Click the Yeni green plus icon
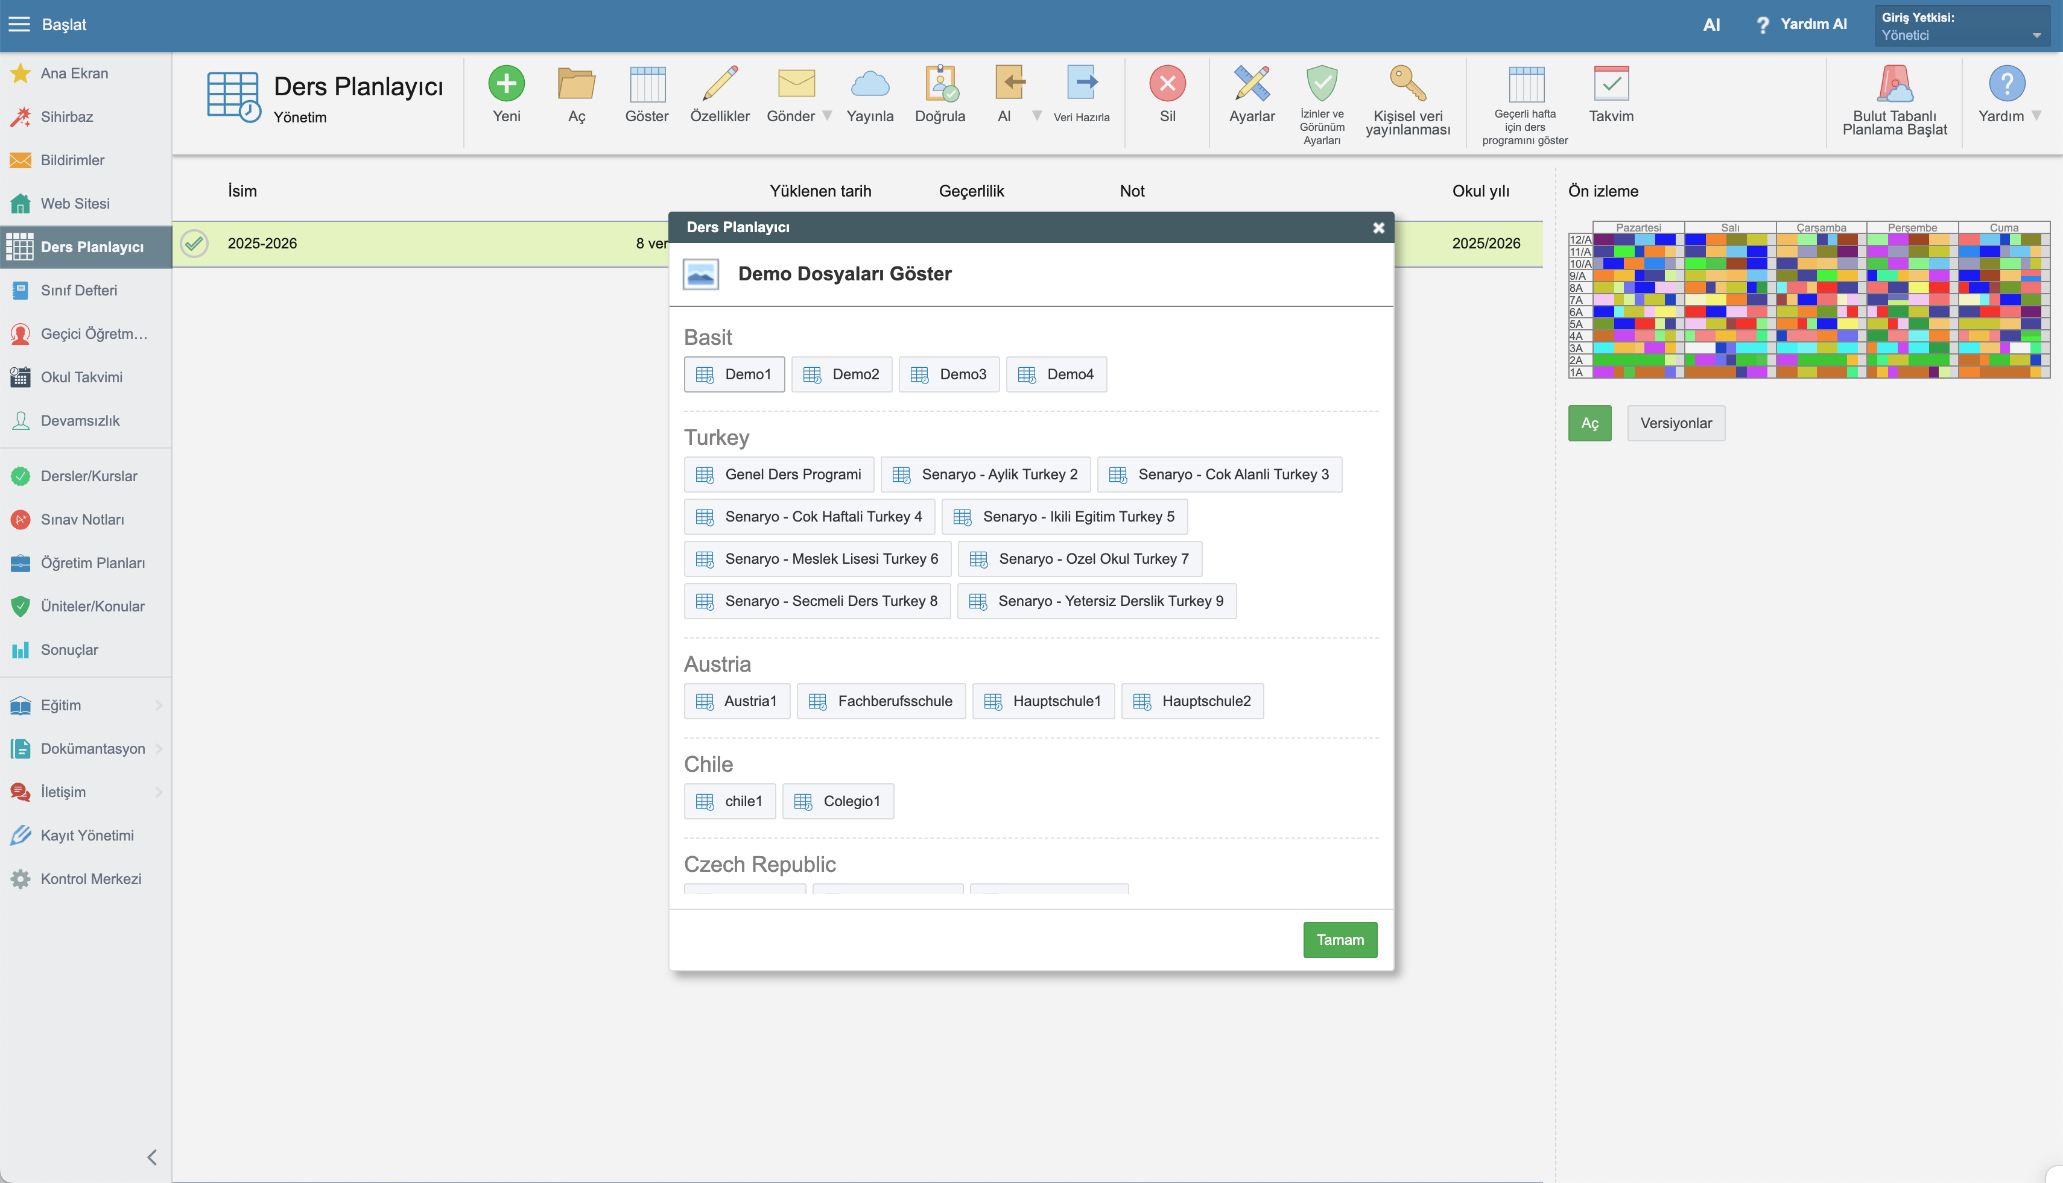 pyautogui.click(x=507, y=83)
